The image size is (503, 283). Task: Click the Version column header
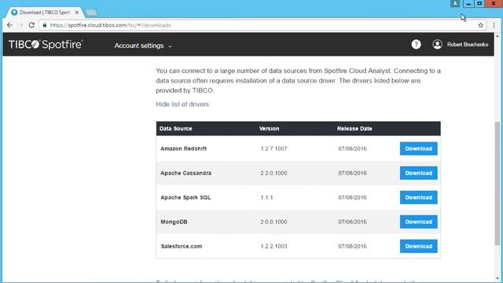click(269, 129)
